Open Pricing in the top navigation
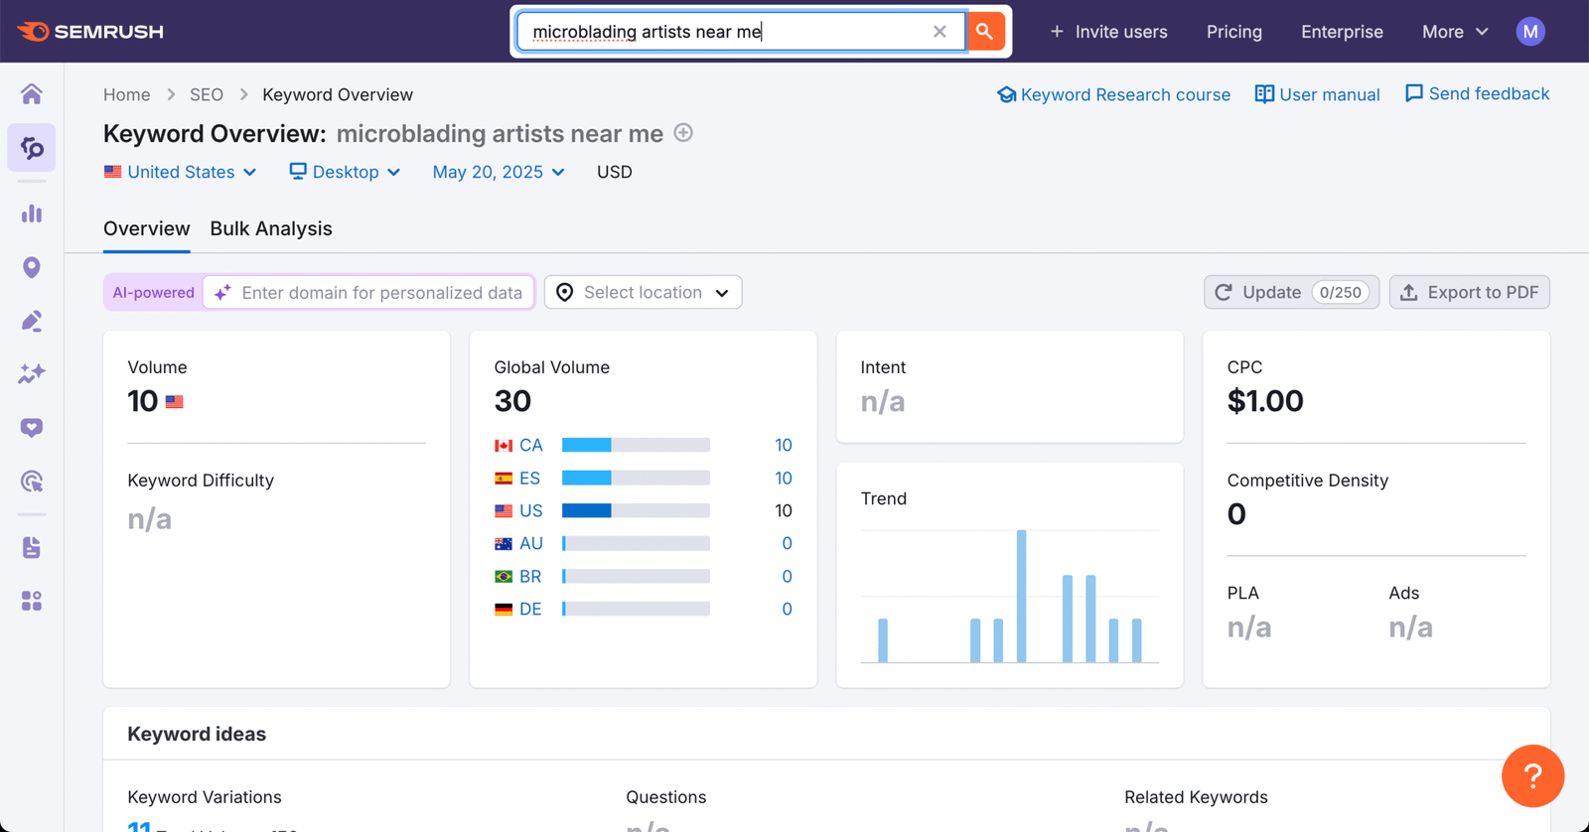 [1234, 32]
